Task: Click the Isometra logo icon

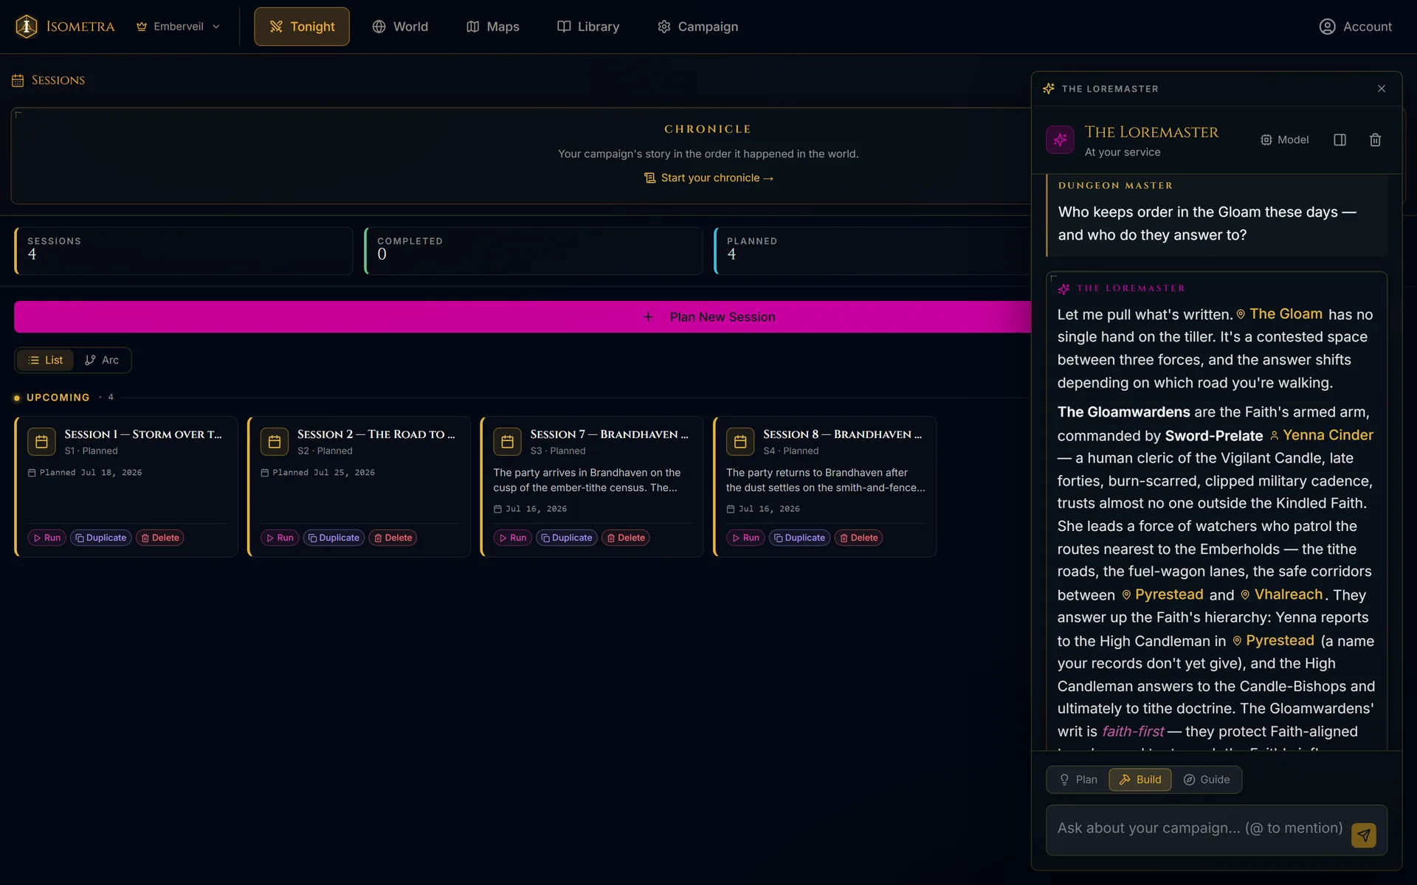Action: (x=27, y=27)
